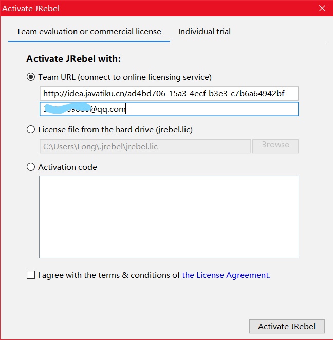The width and height of the screenshot is (333, 340).
Task: Tick the agree with terms checkbox
Action: (31, 275)
